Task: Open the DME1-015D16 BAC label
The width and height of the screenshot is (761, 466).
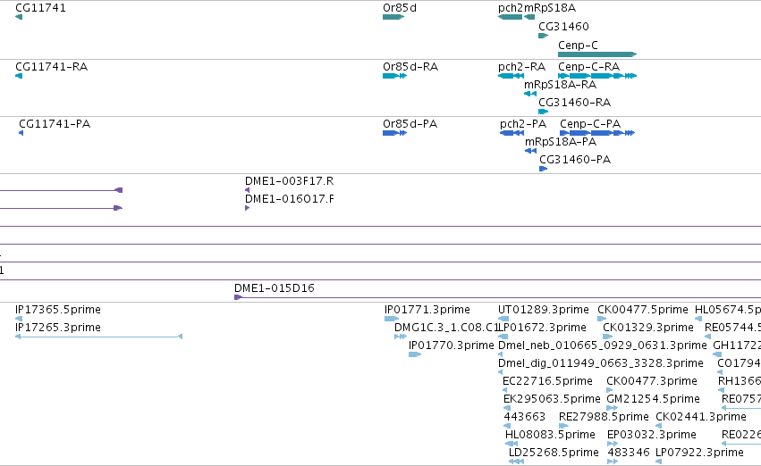Action: click(x=275, y=288)
